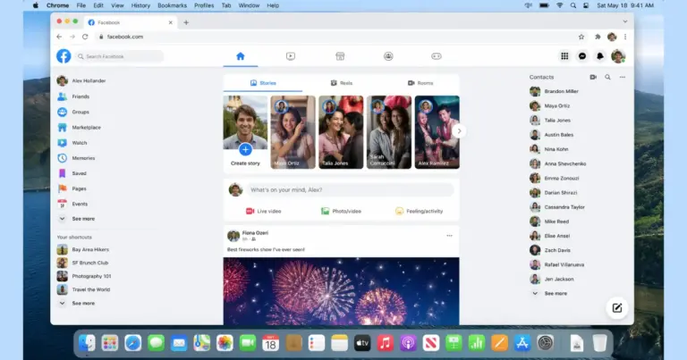This screenshot has height=360, width=687.
Task: Search contacts with the magnifier icon
Action: (607, 77)
